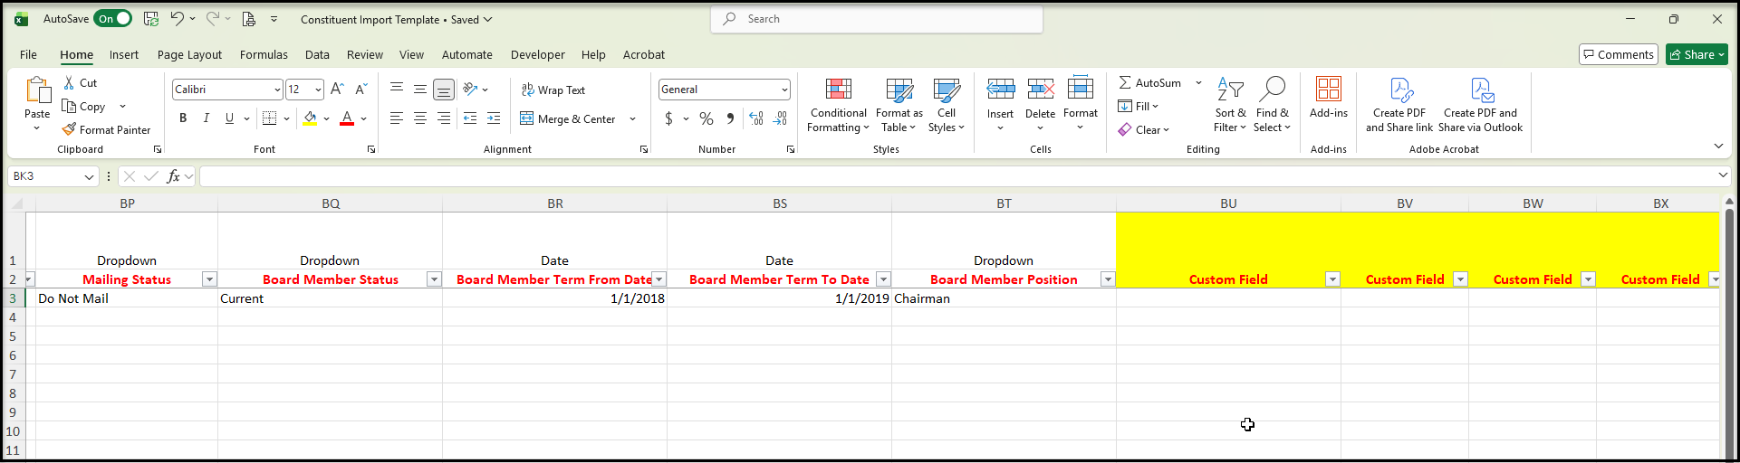Click the Save icon in title bar
1740x463 pixels.
pos(151,19)
